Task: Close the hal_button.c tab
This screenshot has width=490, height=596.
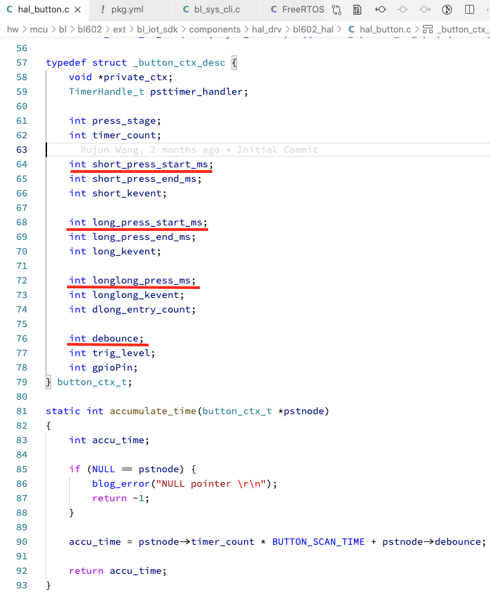Action: tap(77, 10)
